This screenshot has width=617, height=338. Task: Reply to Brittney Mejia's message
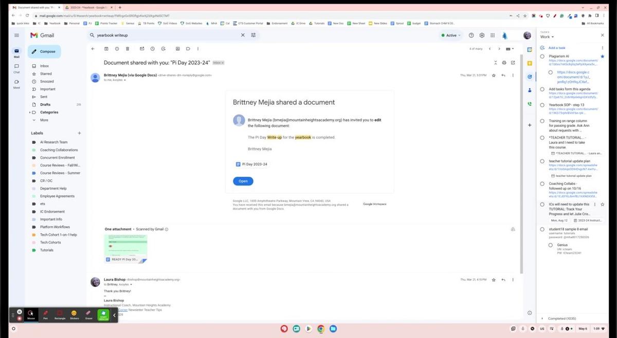click(503, 76)
